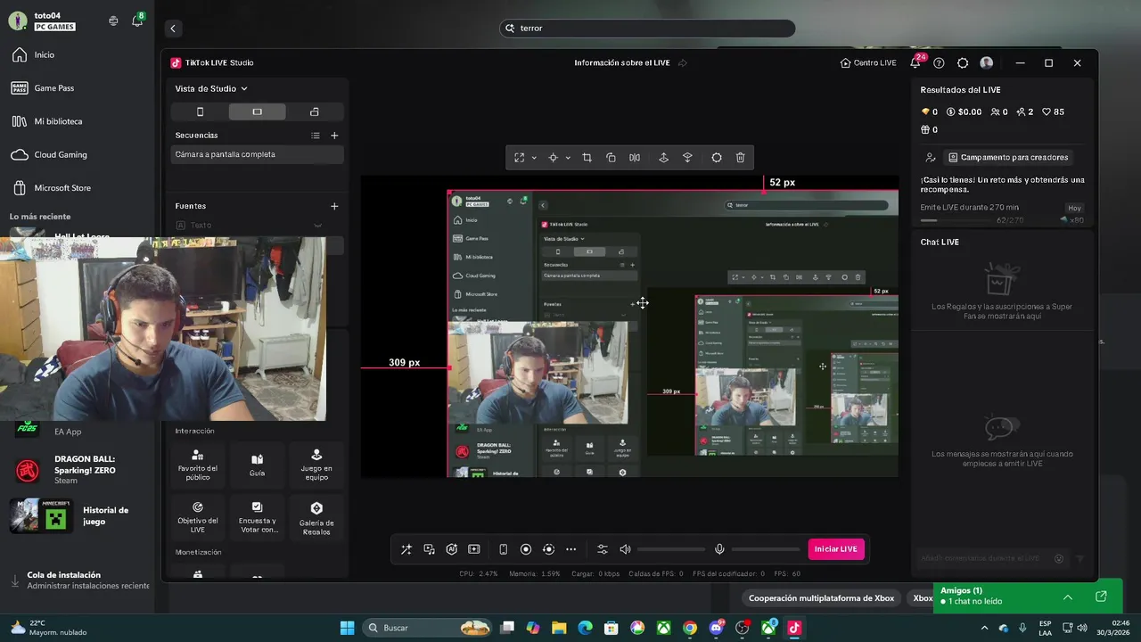Screen dimensions: 1141x642
Task: Mute the speaker output
Action: [625, 549]
